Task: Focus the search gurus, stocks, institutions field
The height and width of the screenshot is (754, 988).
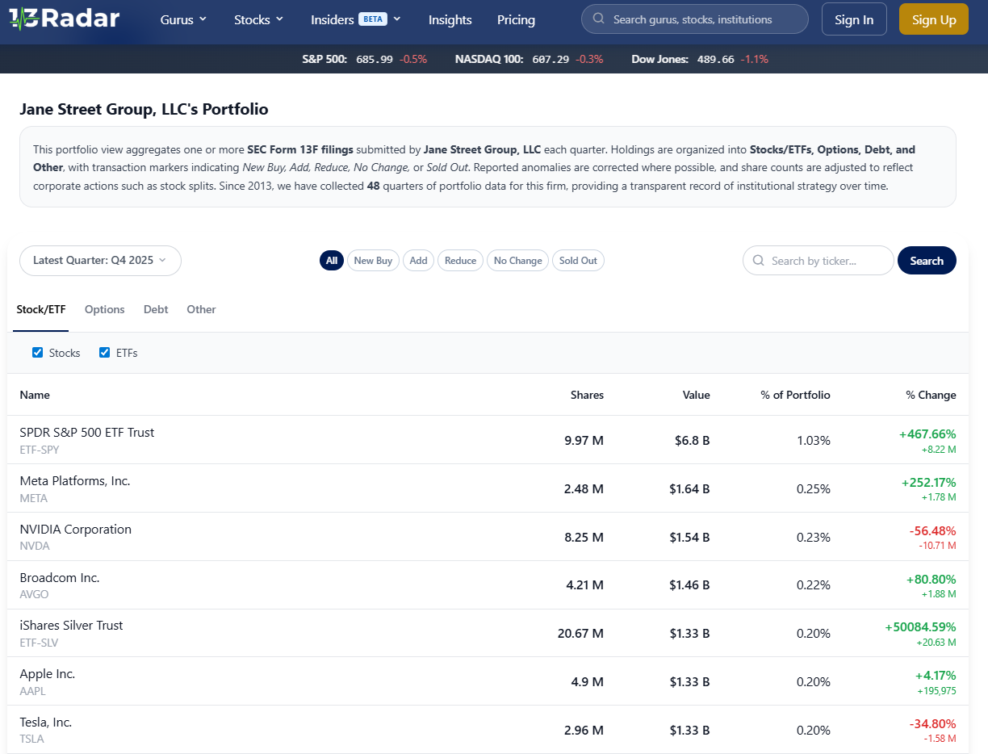Action: pyautogui.click(x=694, y=19)
